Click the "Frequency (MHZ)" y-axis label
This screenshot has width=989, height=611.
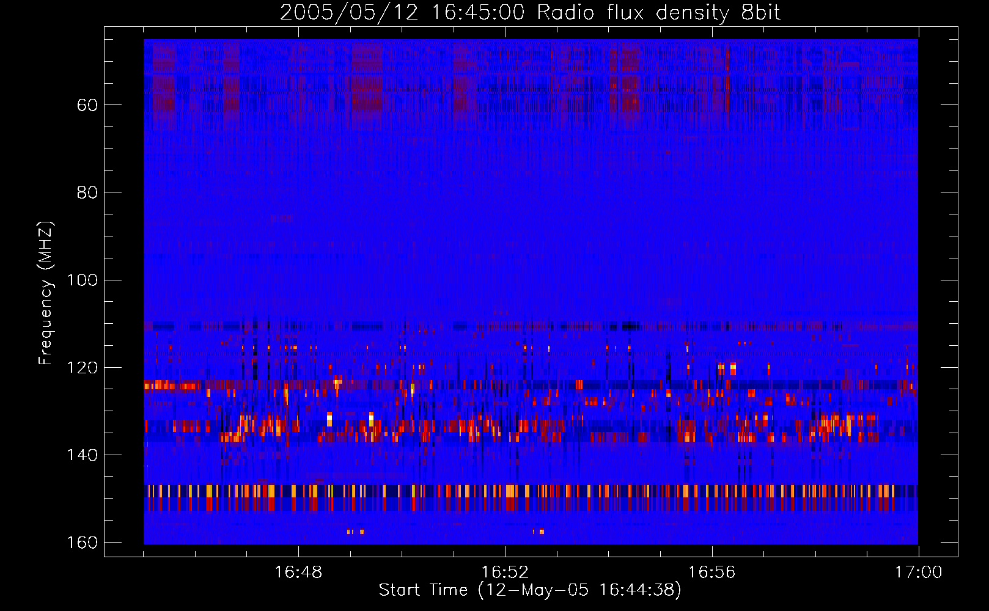click(x=46, y=293)
